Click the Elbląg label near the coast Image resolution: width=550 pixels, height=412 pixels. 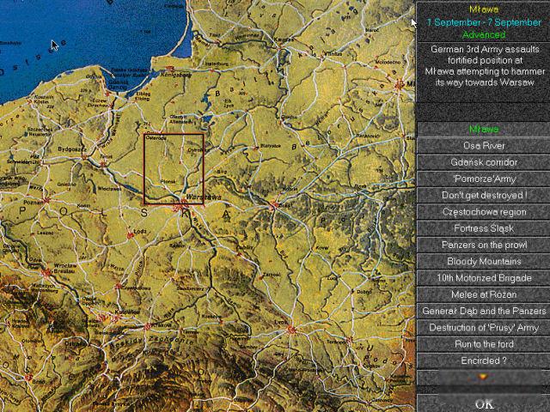(x=144, y=96)
